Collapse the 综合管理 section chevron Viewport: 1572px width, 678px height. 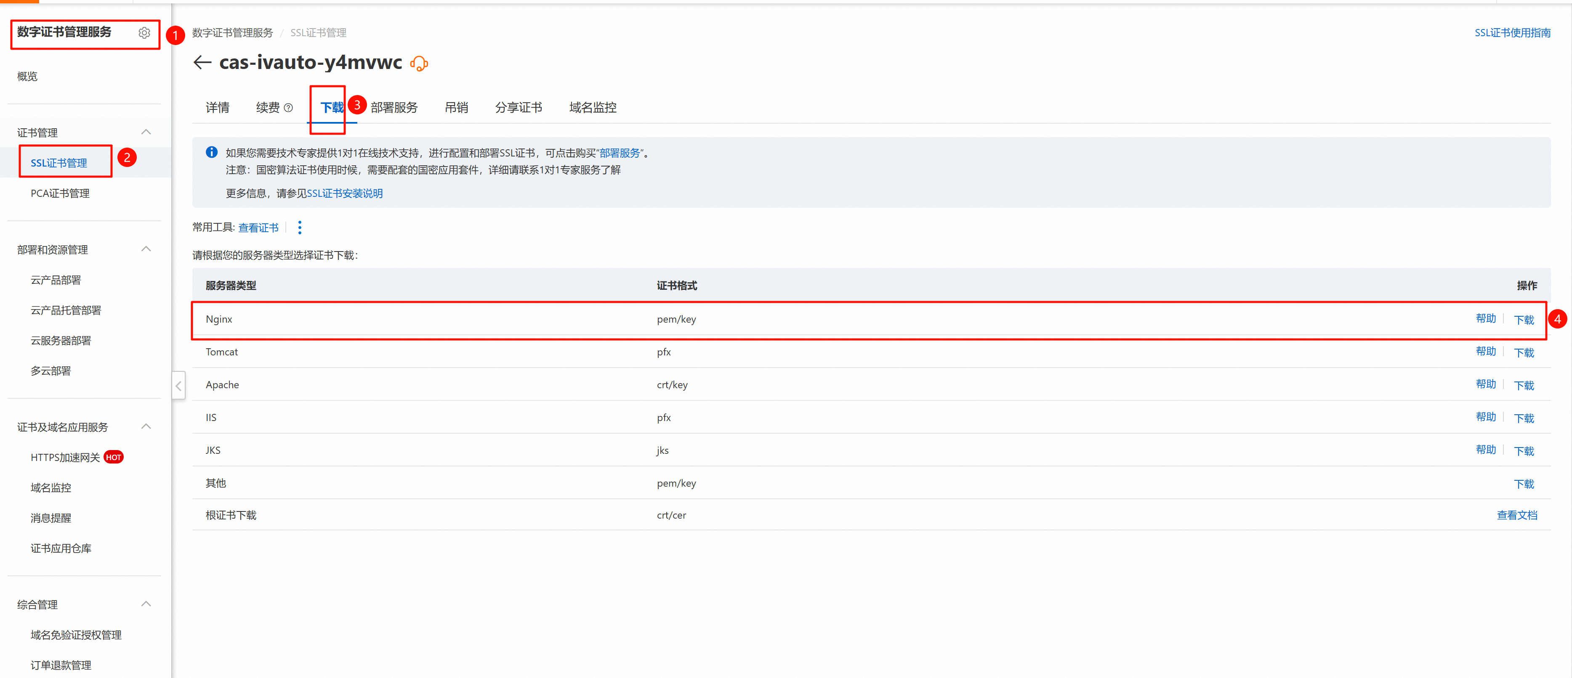coord(146,604)
